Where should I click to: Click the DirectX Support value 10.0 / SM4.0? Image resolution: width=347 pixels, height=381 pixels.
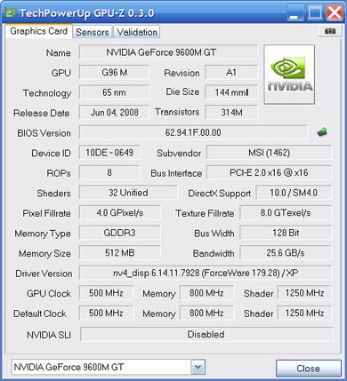click(294, 193)
